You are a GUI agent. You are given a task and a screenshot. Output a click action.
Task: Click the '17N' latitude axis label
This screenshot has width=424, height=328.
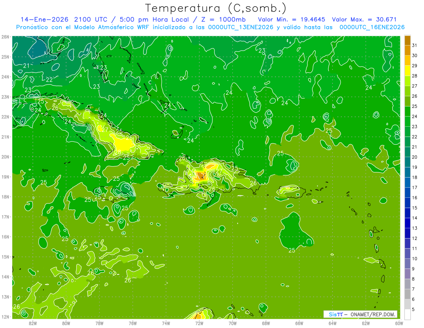pyautogui.click(x=5, y=217)
